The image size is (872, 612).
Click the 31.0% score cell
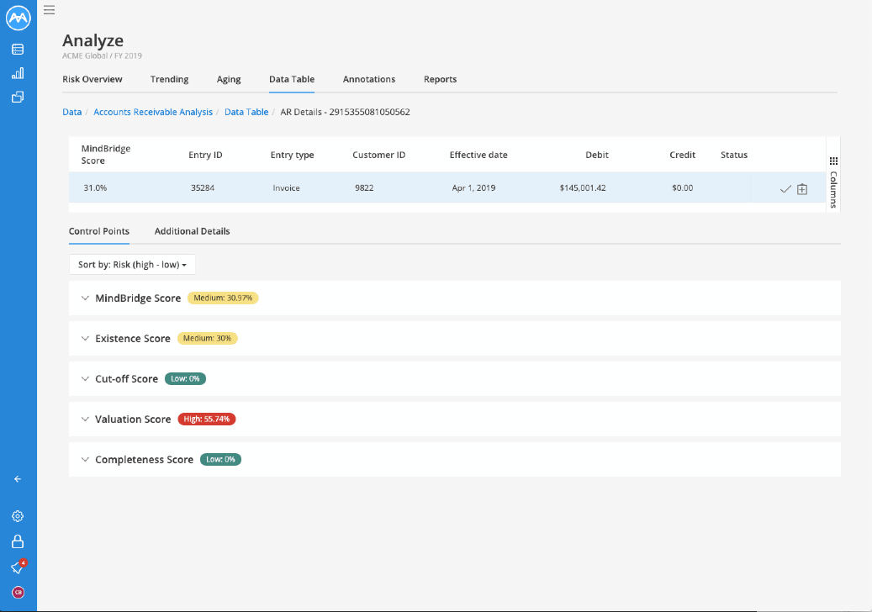95,187
